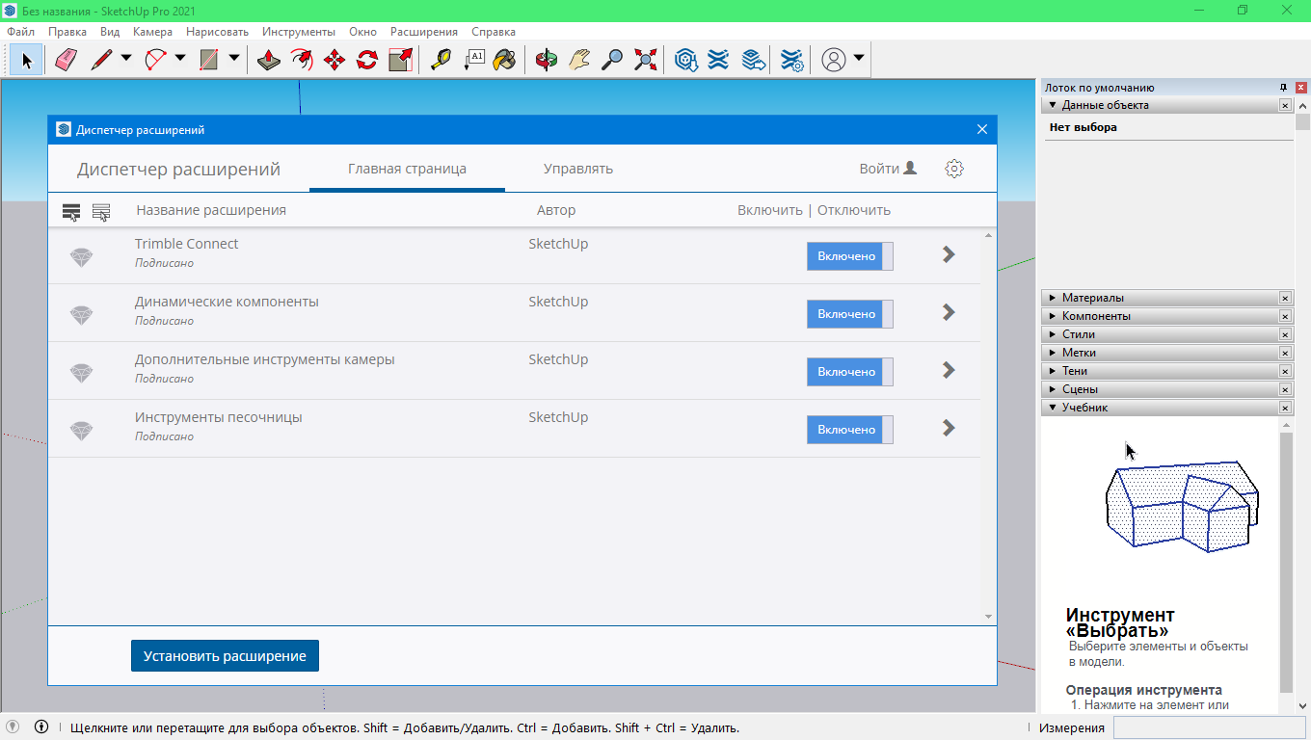The image size is (1311, 740).
Task: Click the Войти sign-in link
Action: [x=888, y=169]
